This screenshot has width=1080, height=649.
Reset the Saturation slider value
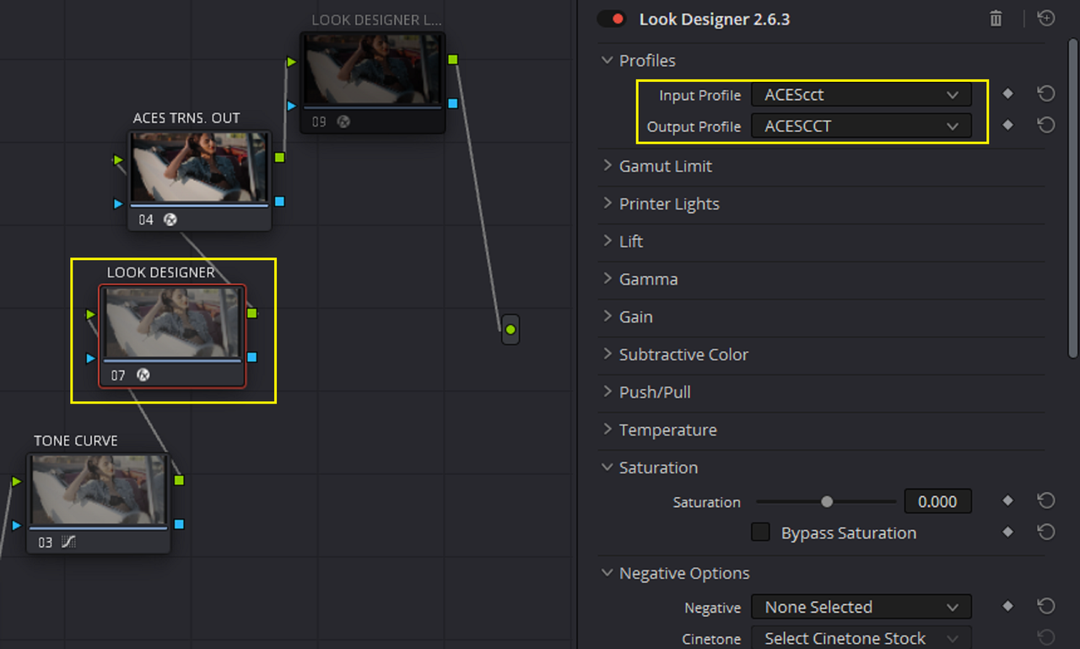[x=1046, y=500]
